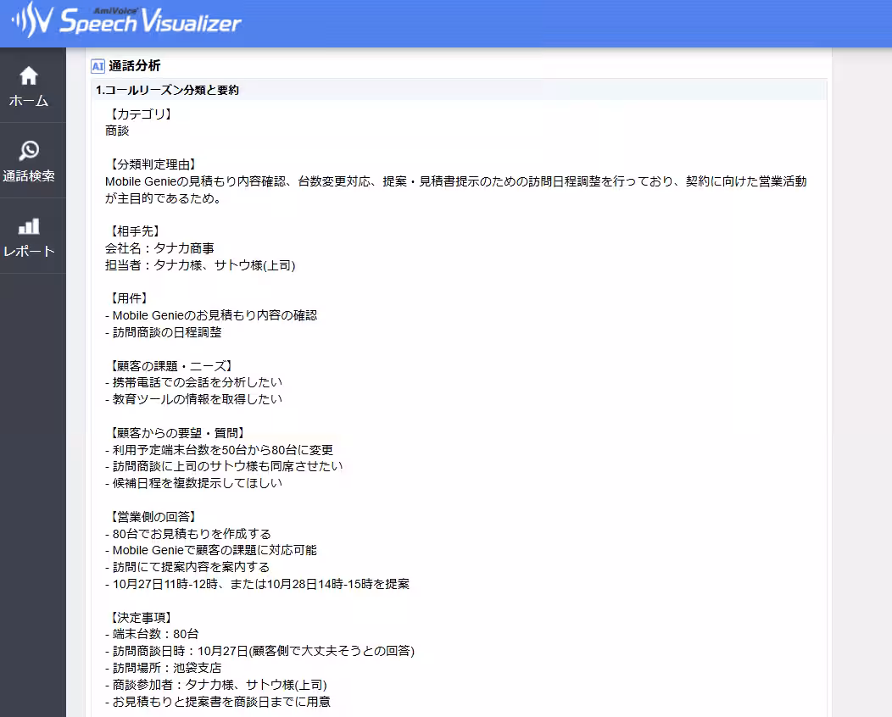Select the ホーム sidebar label
This screenshot has height=717, width=892.
[29, 101]
